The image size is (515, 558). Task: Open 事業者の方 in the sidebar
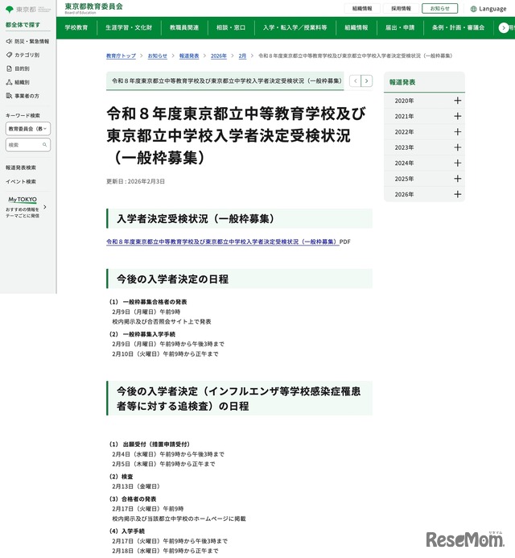[23, 96]
